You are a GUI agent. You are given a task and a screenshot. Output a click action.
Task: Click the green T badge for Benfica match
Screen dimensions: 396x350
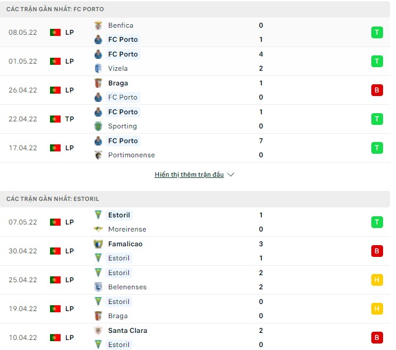click(x=377, y=32)
